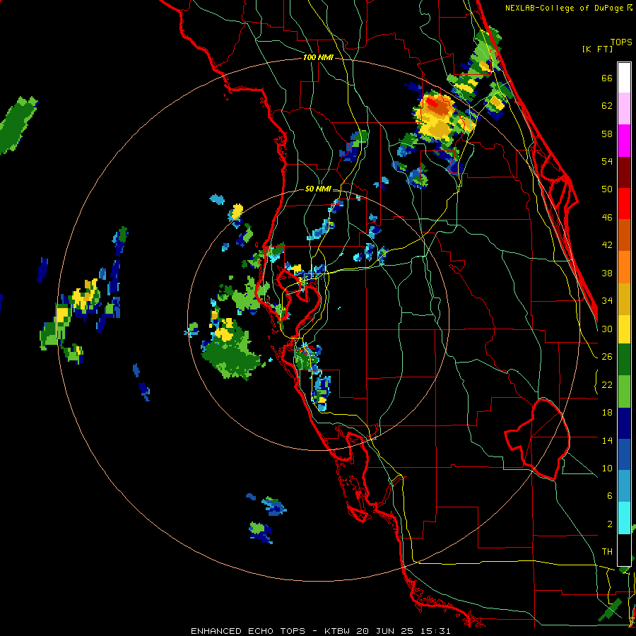This screenshot has height=636, width=636.
Task: Select the light pink legend swatch beside 62
Action: tap(624, 109)
